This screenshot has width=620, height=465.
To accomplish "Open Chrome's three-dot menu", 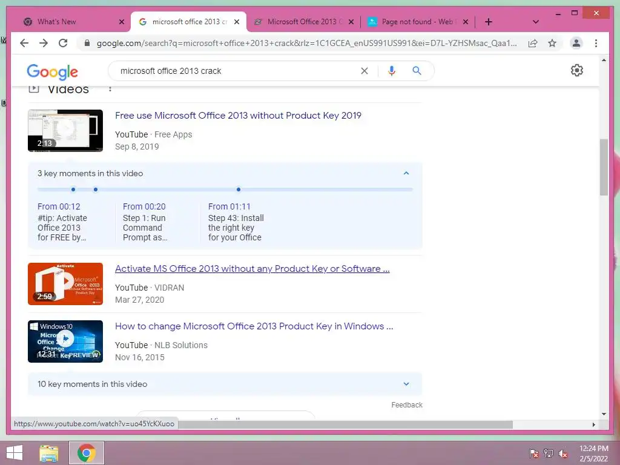I will [596, 43].
